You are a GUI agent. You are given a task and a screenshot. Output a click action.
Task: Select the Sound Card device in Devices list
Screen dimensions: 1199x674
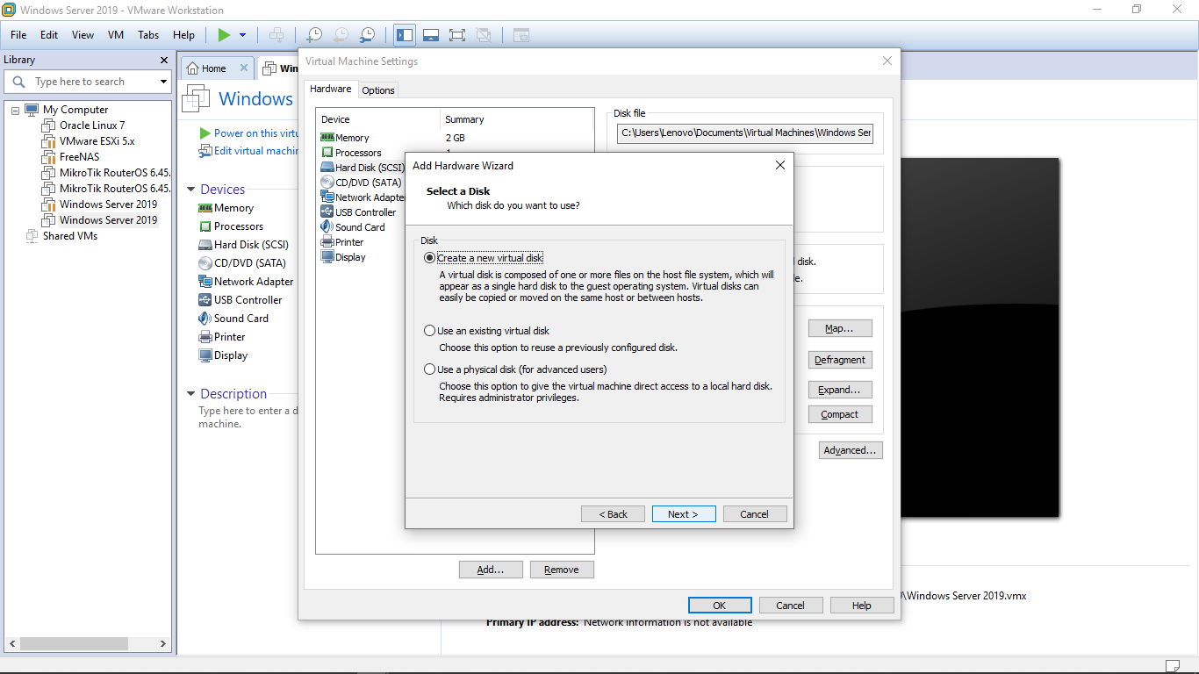pos(233,318)
